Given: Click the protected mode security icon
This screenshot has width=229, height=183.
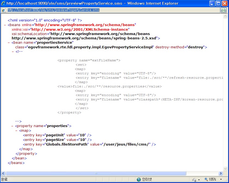Looking at the screenshot, I should (194, 179).
